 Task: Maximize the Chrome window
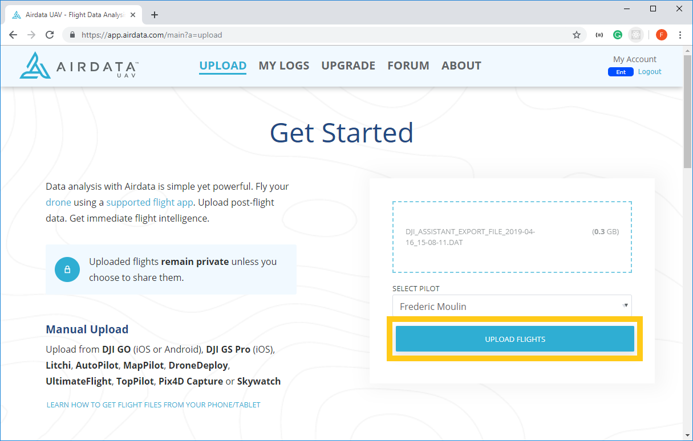tap(653, 9)
